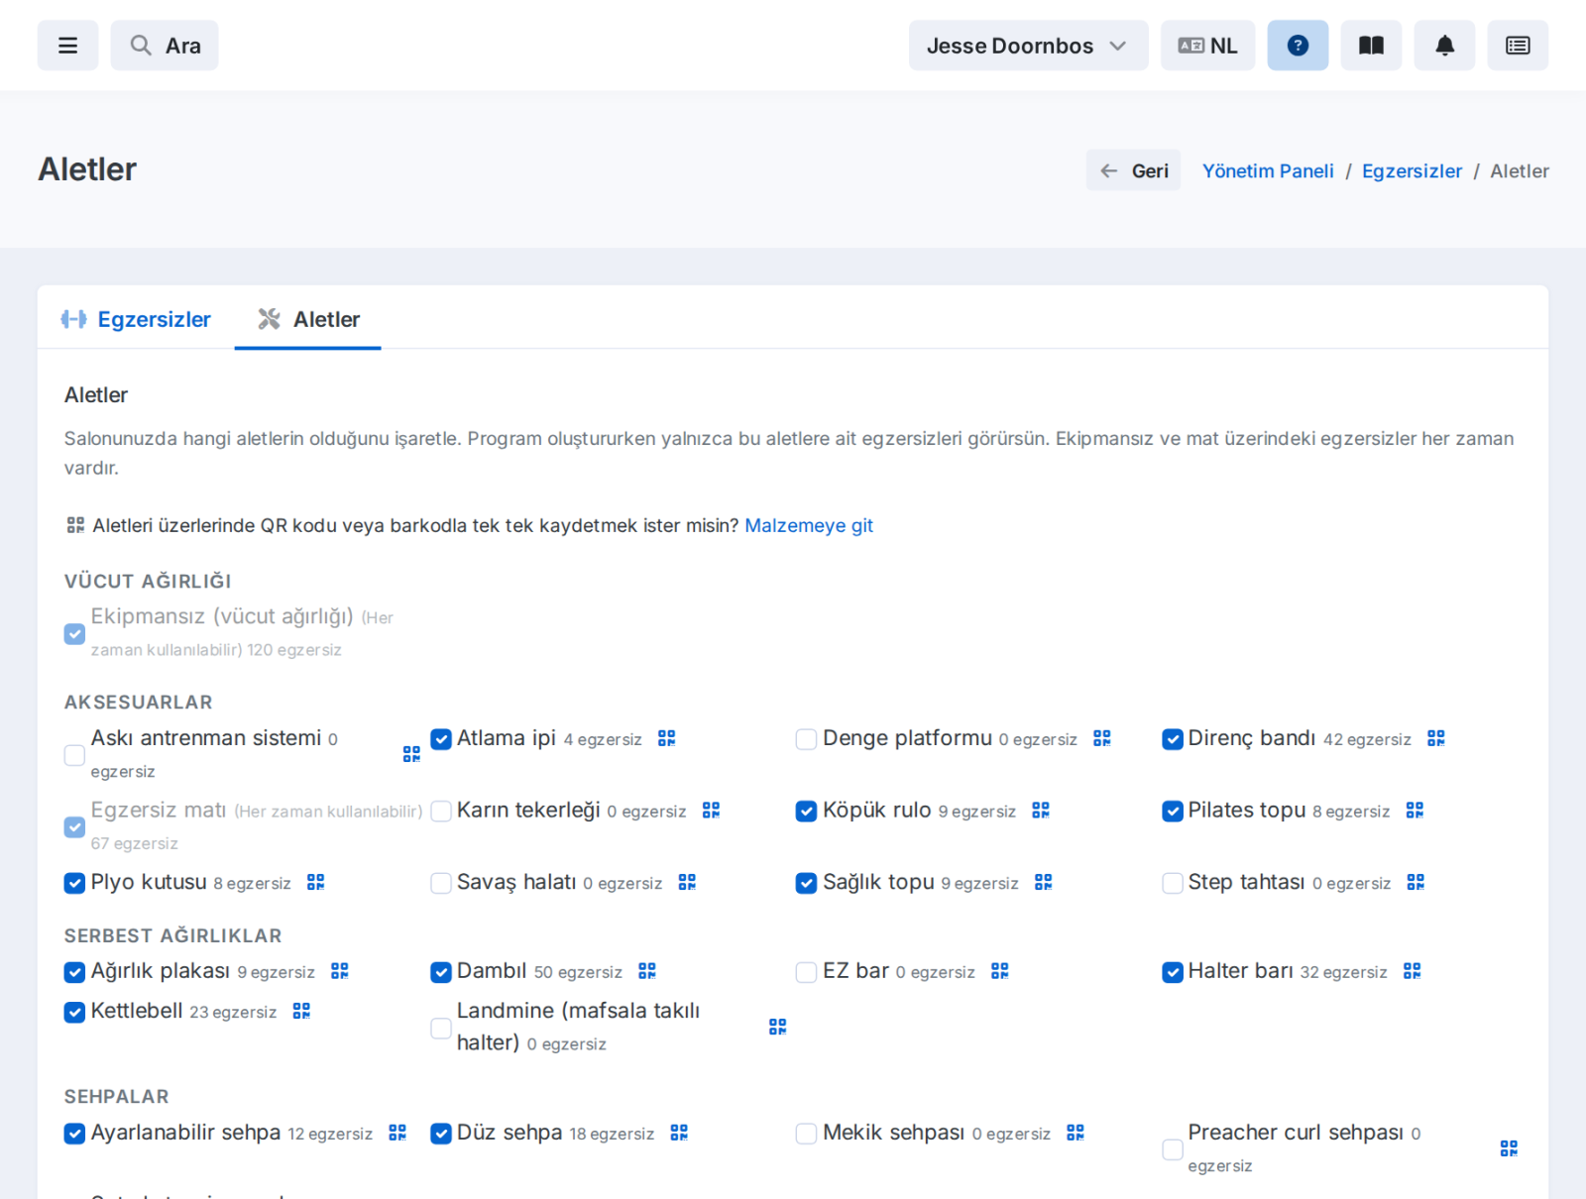The height and width of the screenshot is (1199, 1586).
Task: Check the Landmine checkbox
Action: 441,1029
